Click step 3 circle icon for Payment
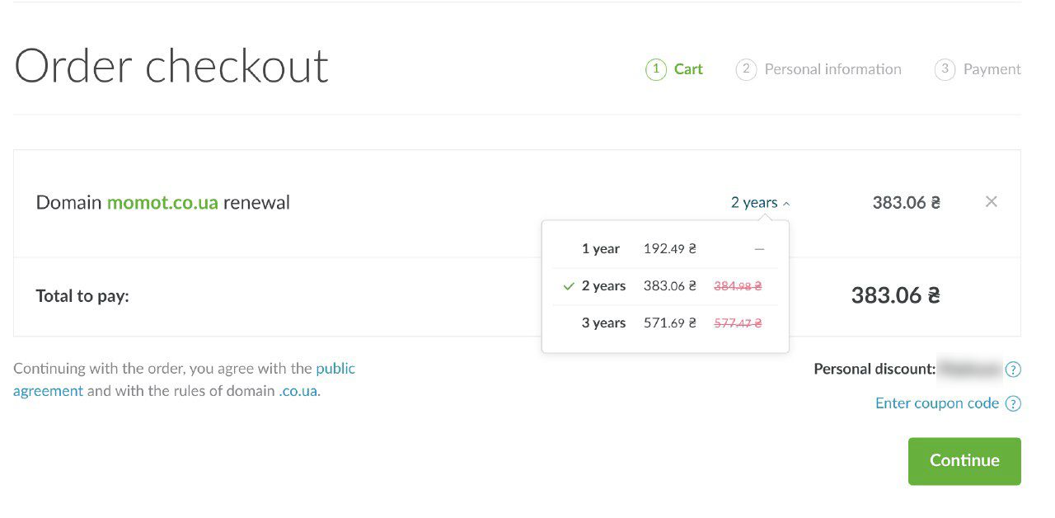 pyautogui.click(x=945, y=69)
